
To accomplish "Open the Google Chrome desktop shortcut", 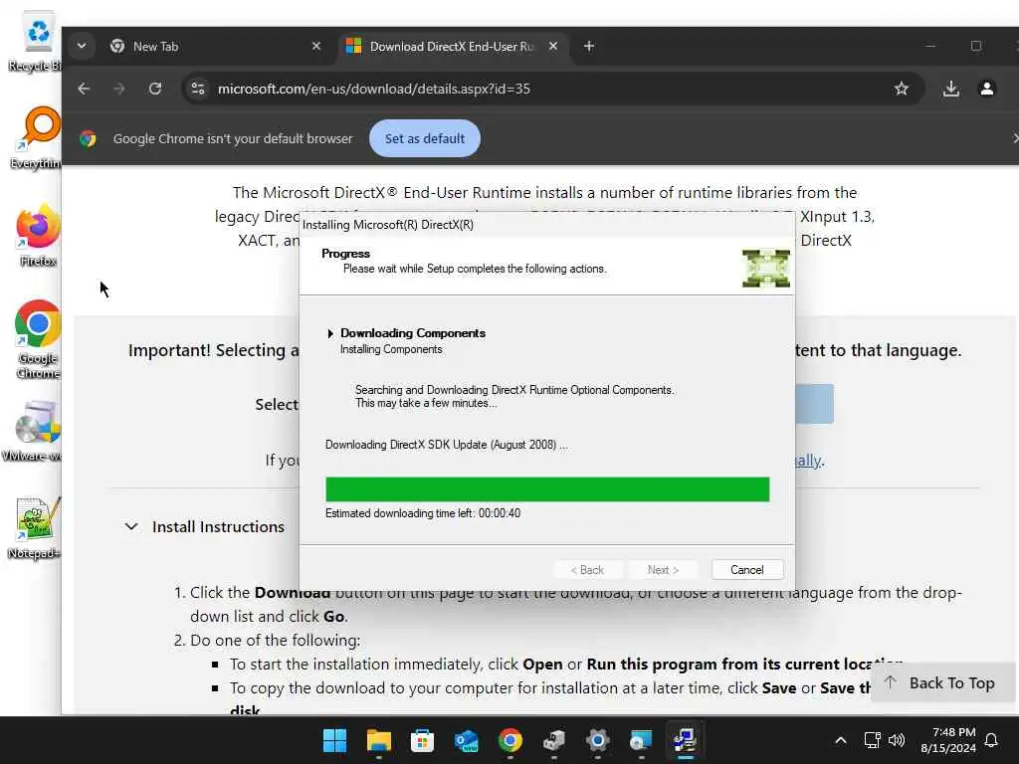I will [x=38, y=339].
